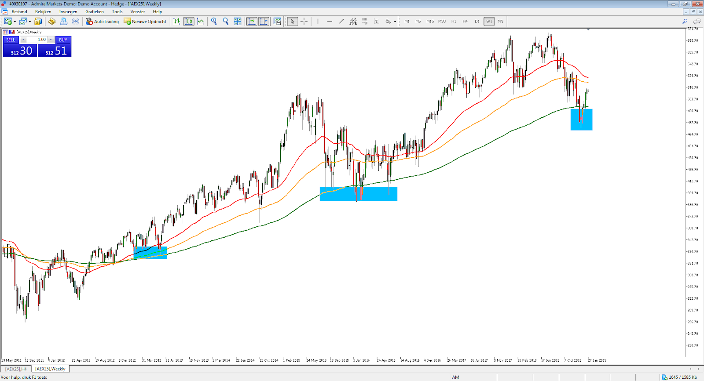Open the Data Window icon
The height and width of the screenshot is (381, 704).
coord(52,21)
